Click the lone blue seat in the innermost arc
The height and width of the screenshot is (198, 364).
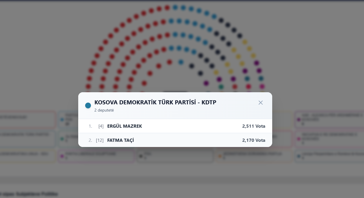181,62
